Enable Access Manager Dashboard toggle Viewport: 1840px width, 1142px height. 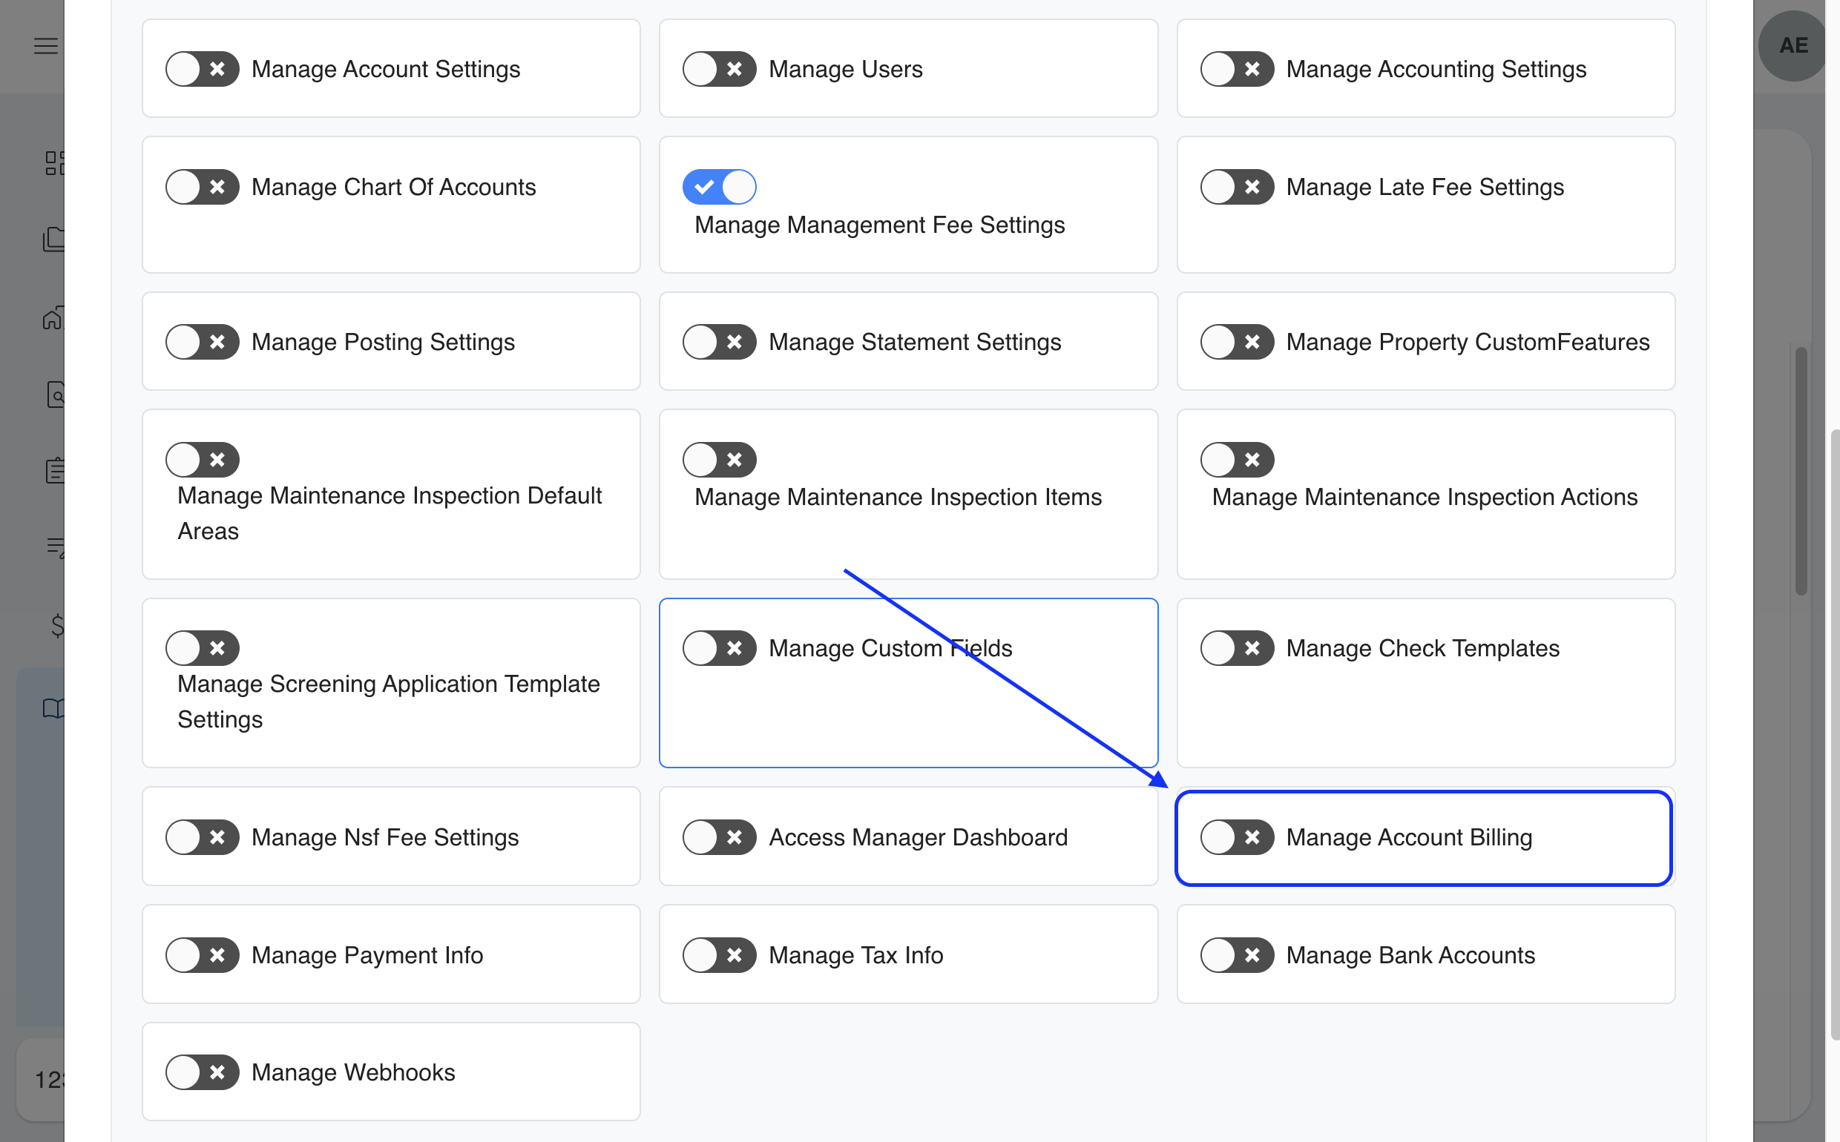click(x=719, y=837)
